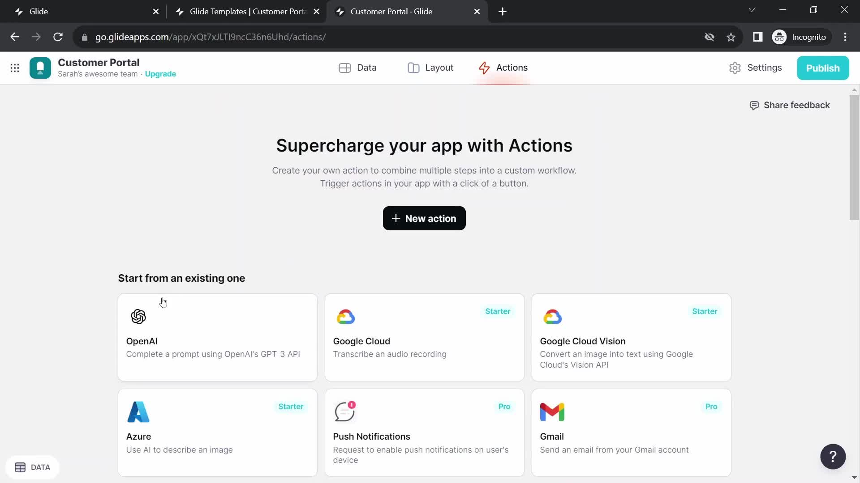Click the New action button
860x483 pixels.
pyautogui.click(x=423, y=218)
